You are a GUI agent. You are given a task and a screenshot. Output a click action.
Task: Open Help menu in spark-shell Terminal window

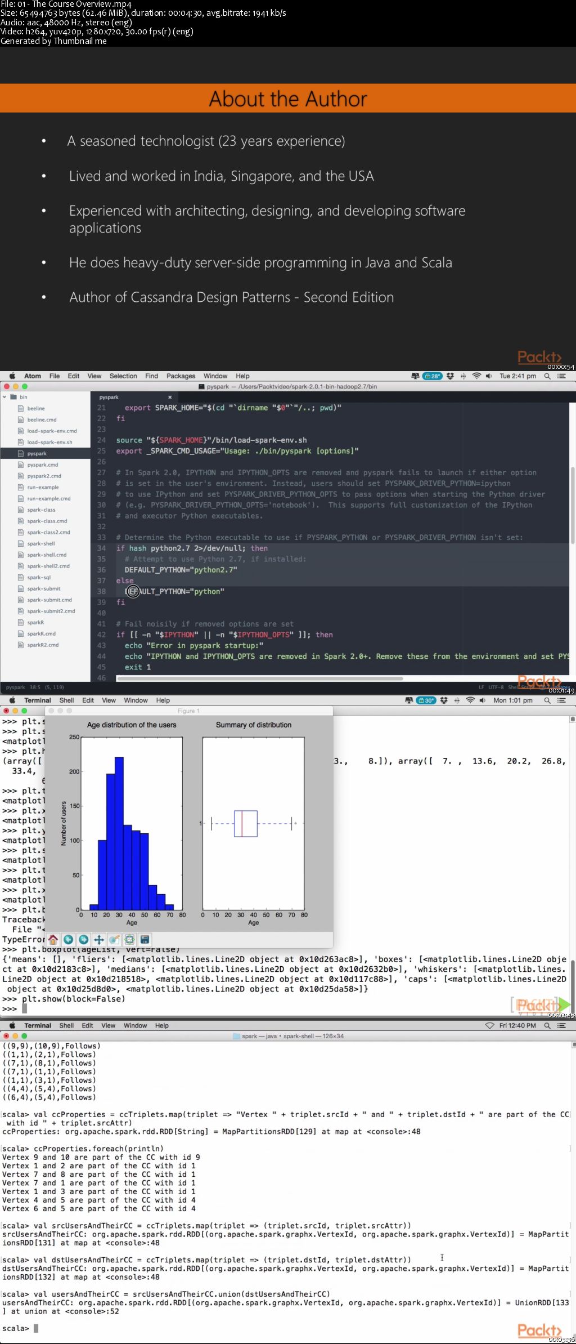(x=162, y=1025)
